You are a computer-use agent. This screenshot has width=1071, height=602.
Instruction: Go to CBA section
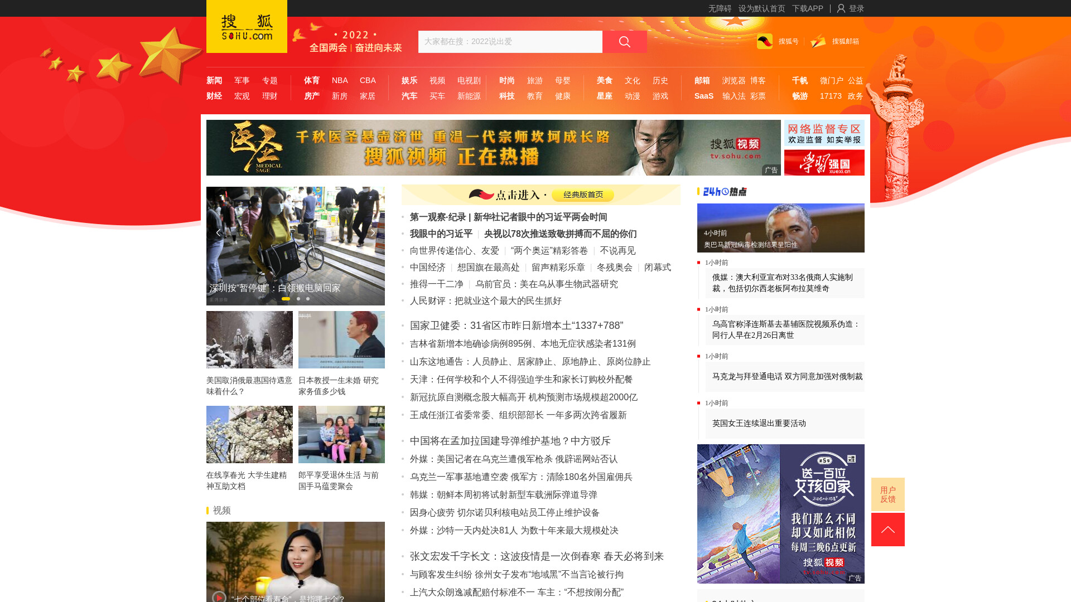[x=368, y=80]
